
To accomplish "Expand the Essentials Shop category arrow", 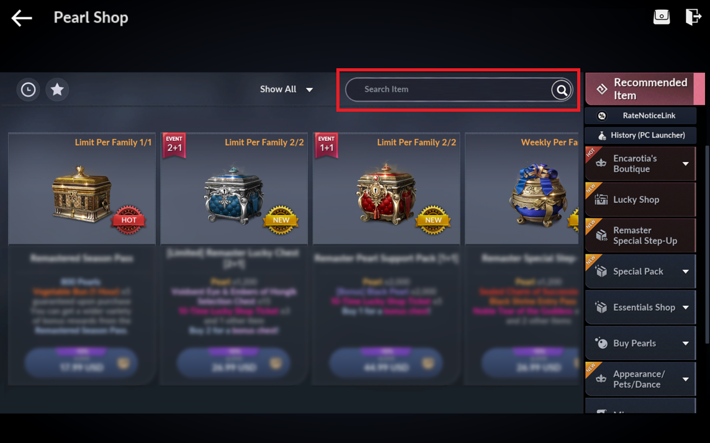I will [686, 307].
